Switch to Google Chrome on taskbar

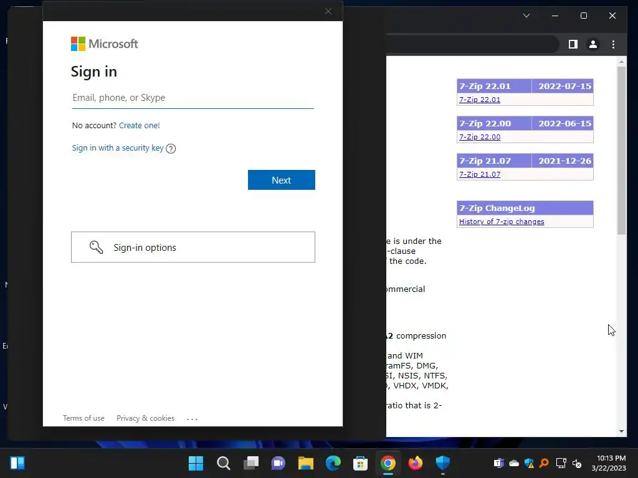[388, 463]
